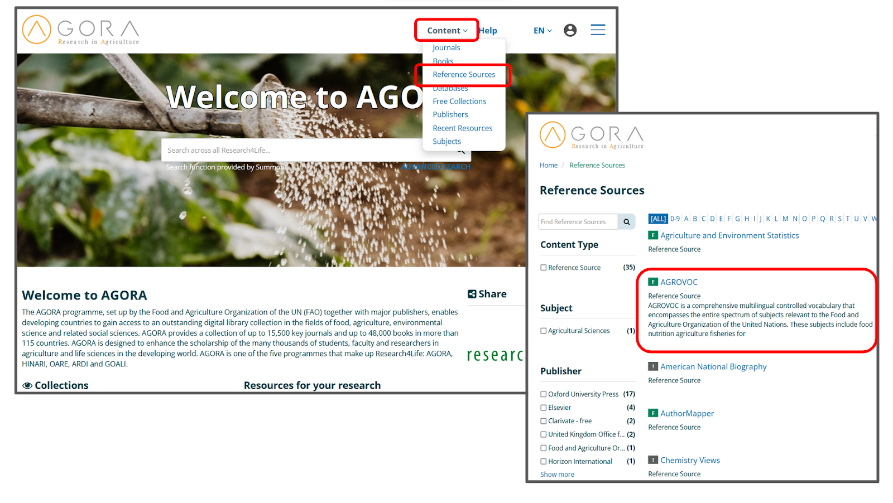Image resolution: width=893 pixels, height=503 pixels.
Task: Open the hamburger menu icon
Action: (x=598, y=30)
